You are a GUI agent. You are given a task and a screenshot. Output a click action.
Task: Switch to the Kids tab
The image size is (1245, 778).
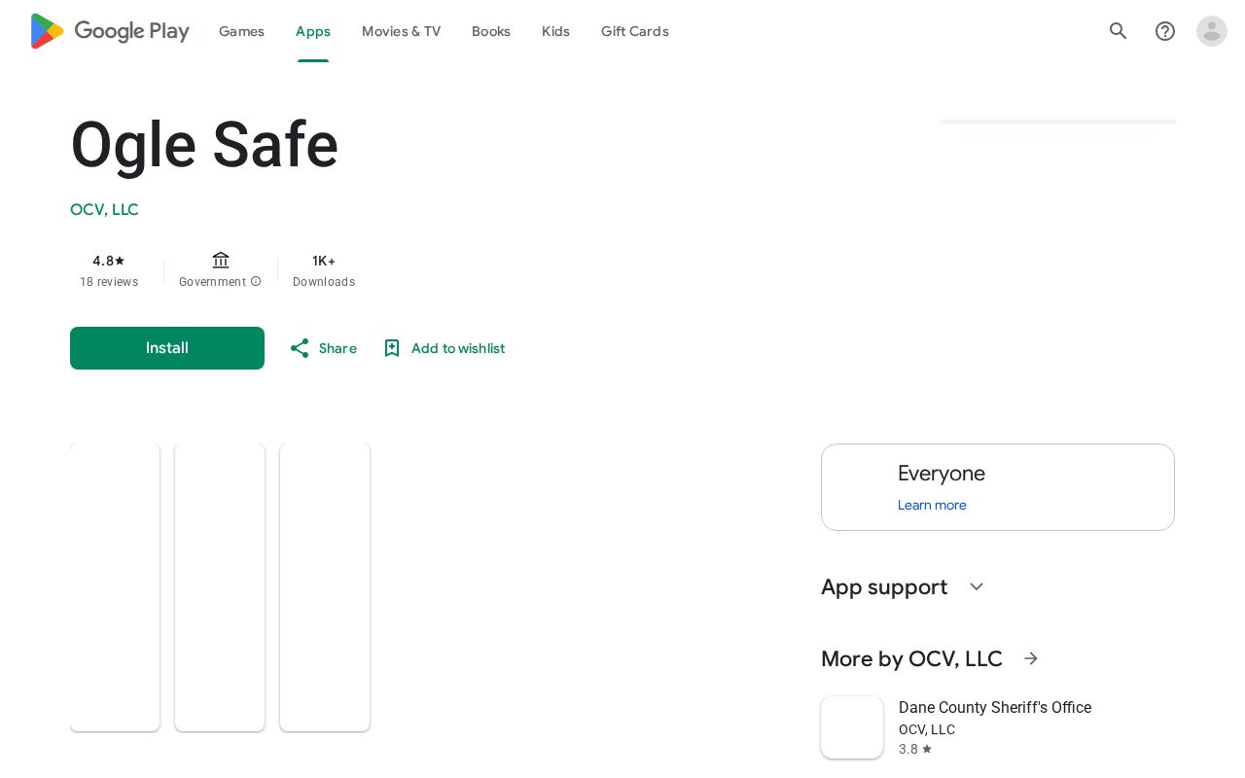[x=555, y=31]
